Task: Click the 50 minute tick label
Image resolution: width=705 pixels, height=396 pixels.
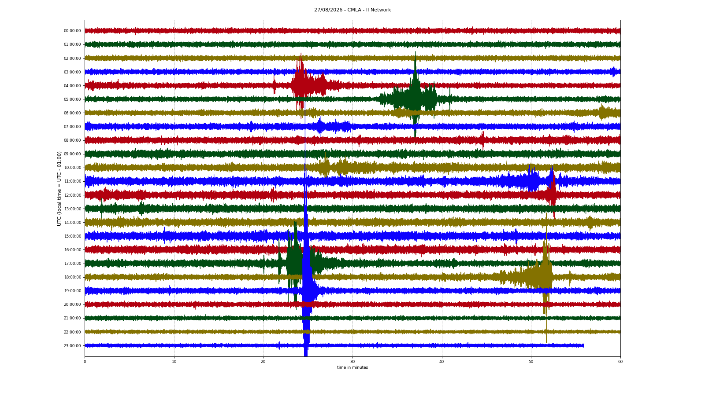Action: pos(531,362)
